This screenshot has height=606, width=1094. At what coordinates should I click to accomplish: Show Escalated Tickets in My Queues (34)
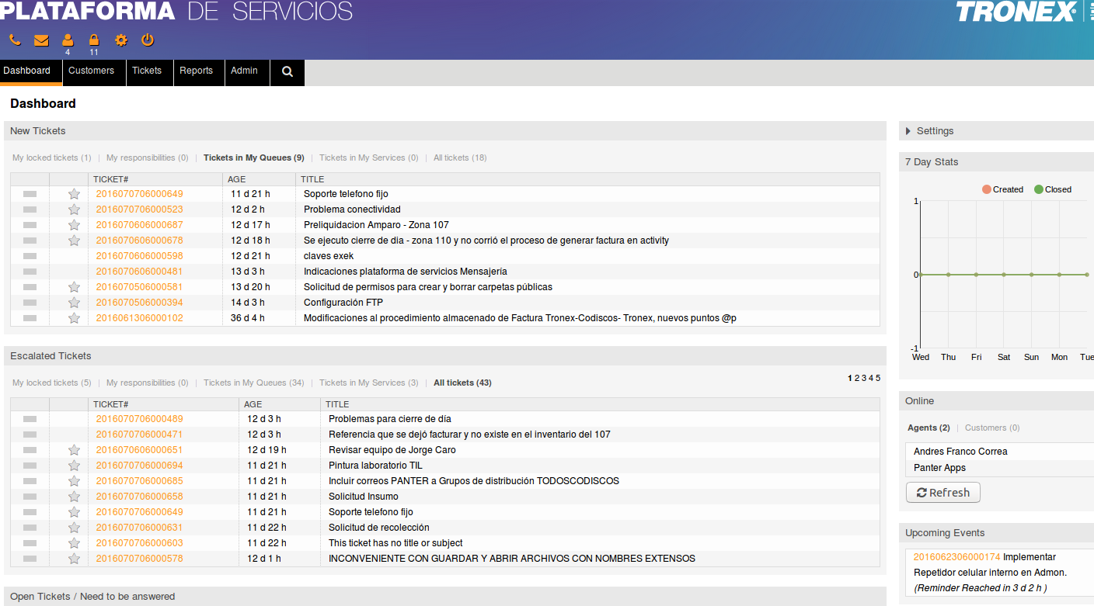[x=254, y=383]
